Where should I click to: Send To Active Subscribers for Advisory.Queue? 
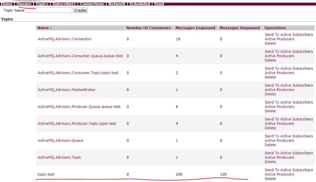(289, 136)
